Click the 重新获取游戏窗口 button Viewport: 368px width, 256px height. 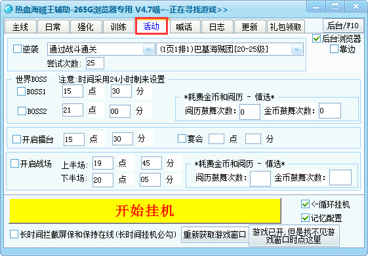coord(215,234)
